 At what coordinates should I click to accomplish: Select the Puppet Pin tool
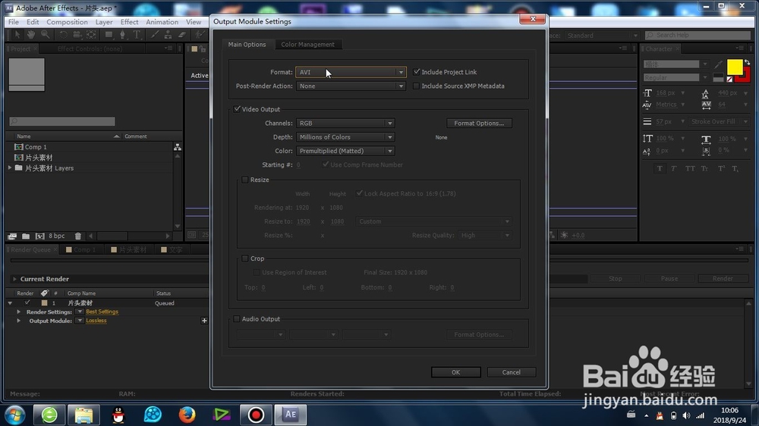[199, 34]
